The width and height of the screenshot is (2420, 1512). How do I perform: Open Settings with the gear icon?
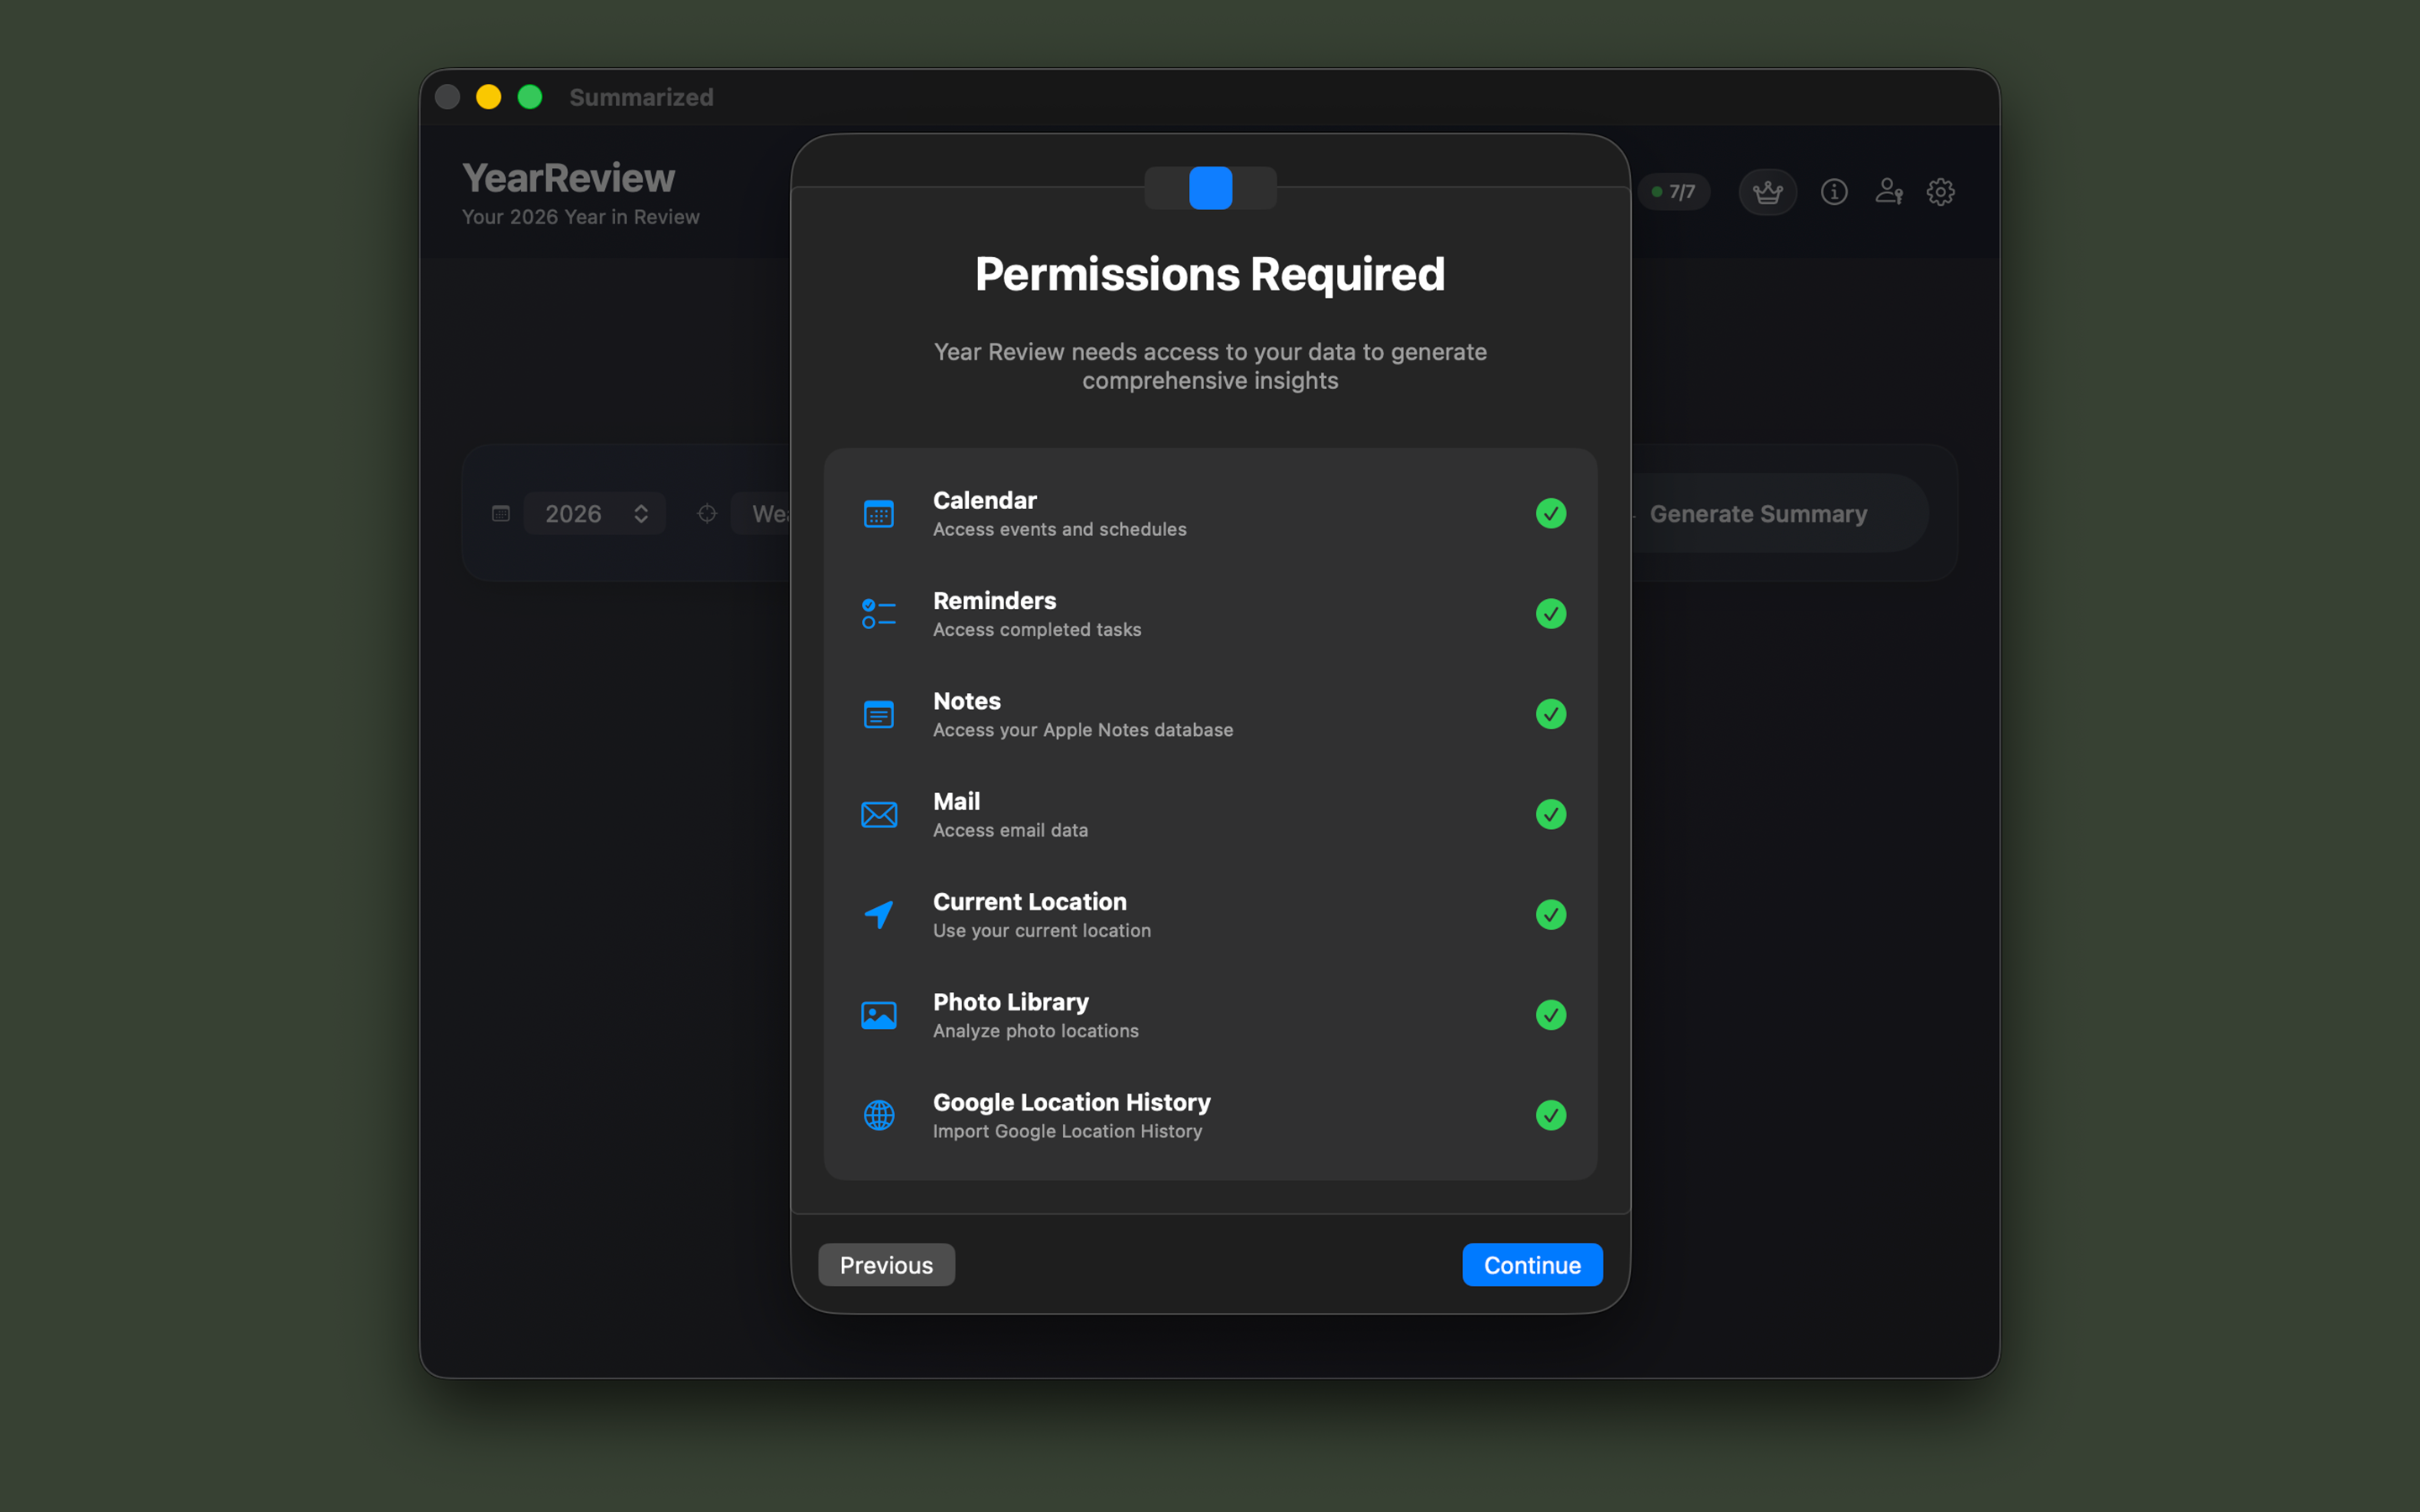pyautogui.click(x=1941, y=191)
